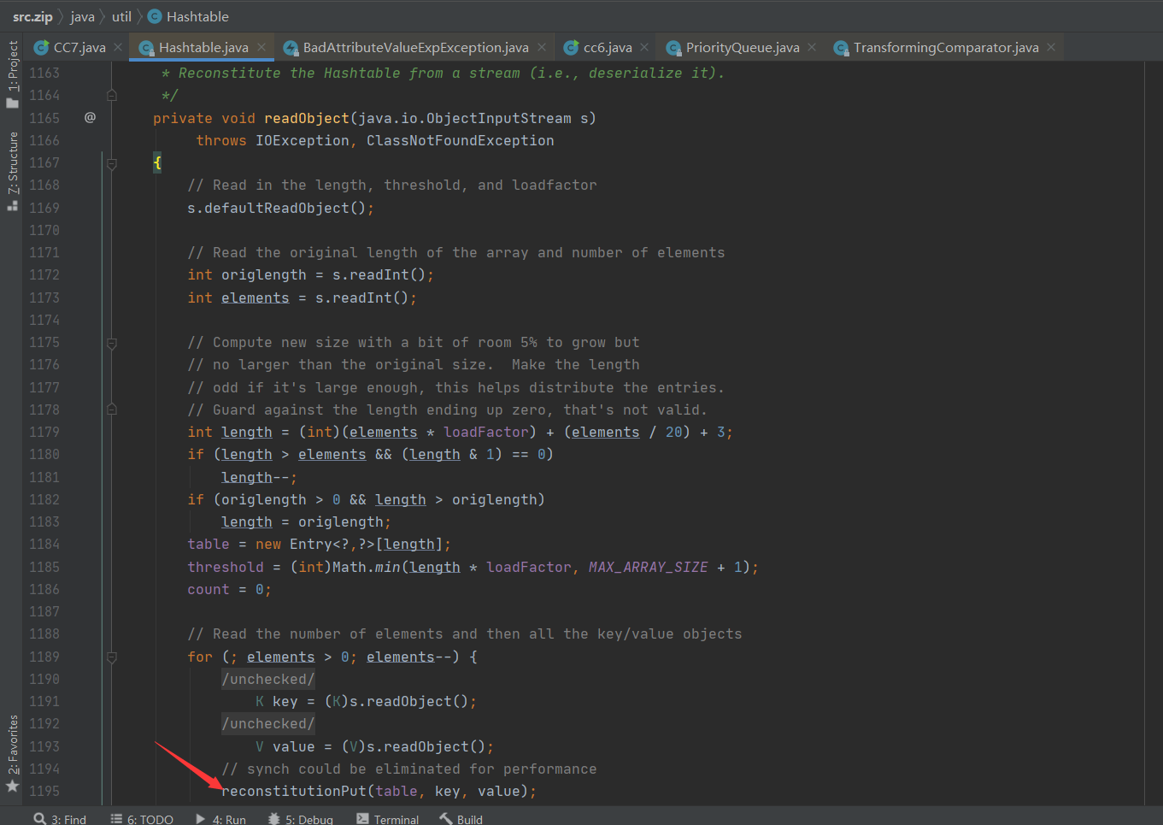
Task: Open the Build tool window
Action: click(x=461, y=819)
